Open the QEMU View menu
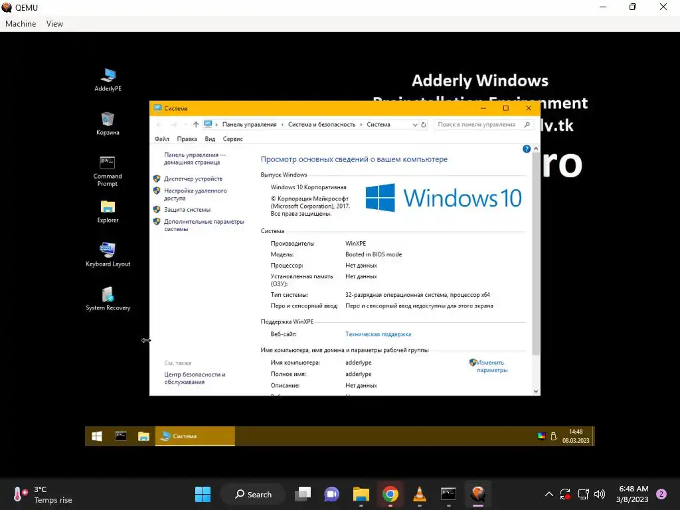 click(x=54, y=24)
